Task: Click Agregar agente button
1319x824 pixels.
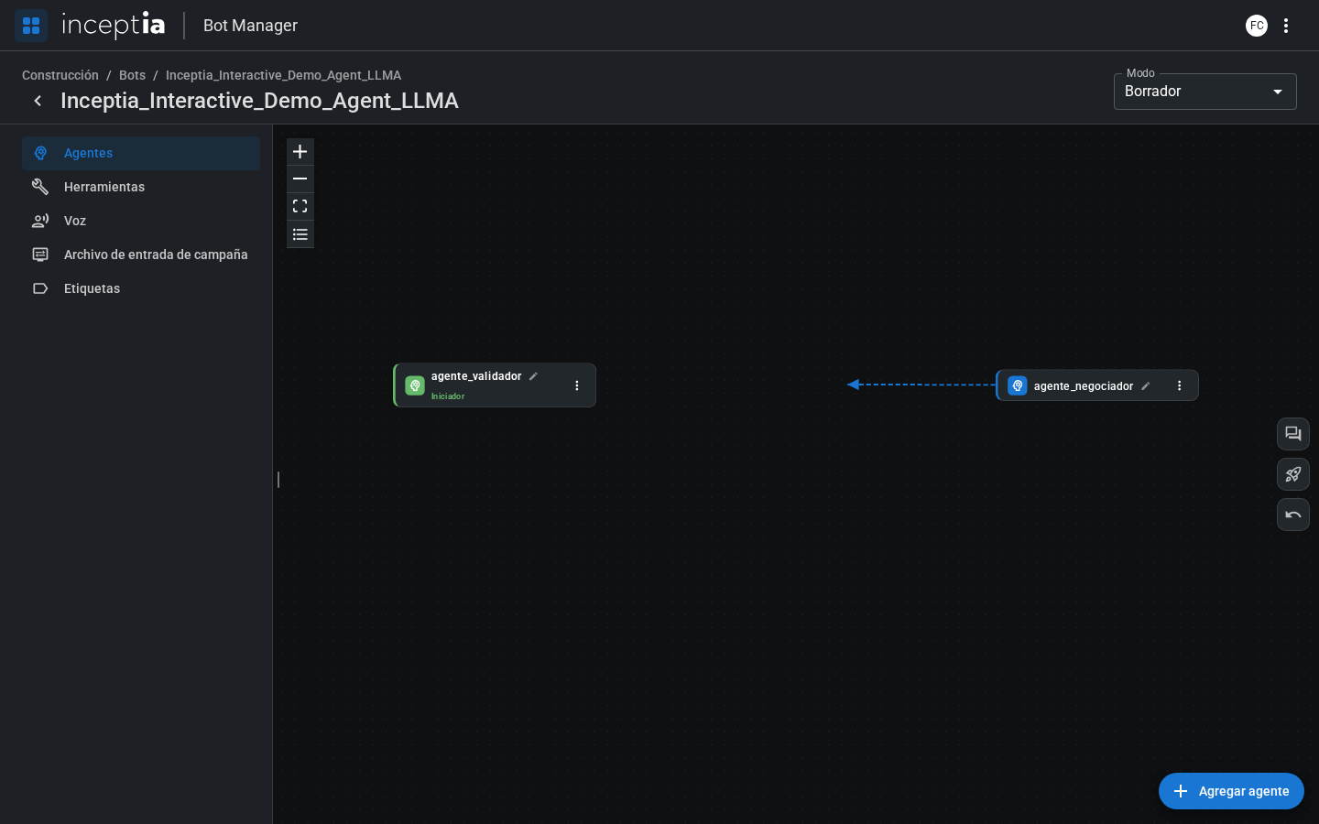Action: (x=1231, y=791)
